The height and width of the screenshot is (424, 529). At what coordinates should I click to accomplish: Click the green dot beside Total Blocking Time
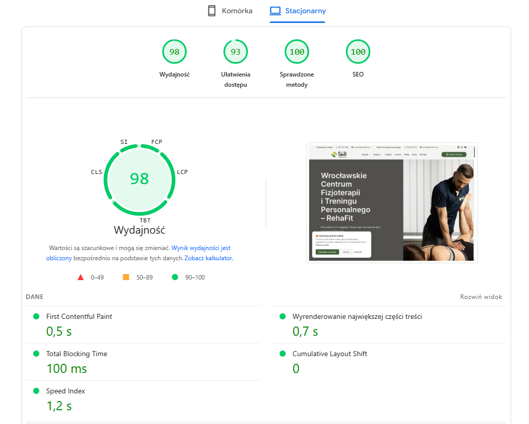pos(36,354)
